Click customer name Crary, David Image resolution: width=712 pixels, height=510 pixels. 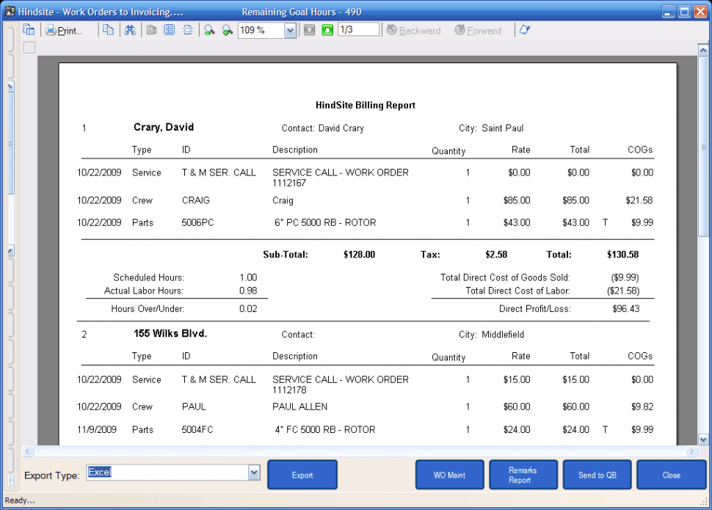[164, 127]
